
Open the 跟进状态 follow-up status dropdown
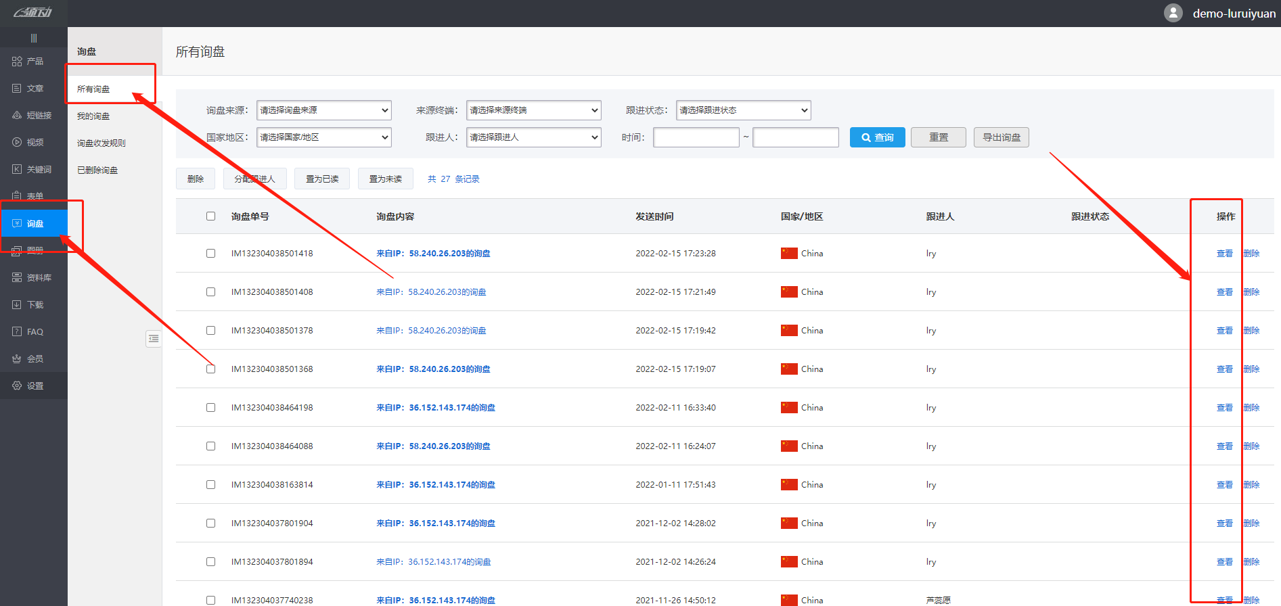tap(743, 110)
